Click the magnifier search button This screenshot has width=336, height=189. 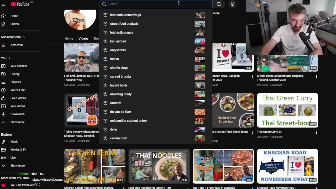(x=219, y=4)
